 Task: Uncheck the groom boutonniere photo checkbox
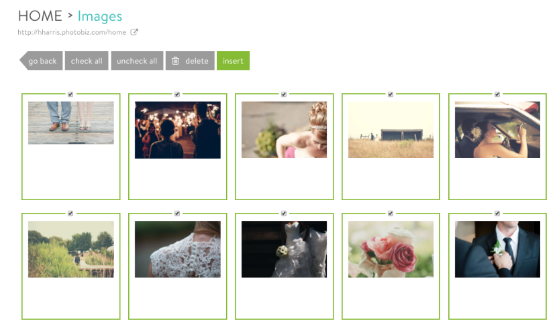coord(497,214)
